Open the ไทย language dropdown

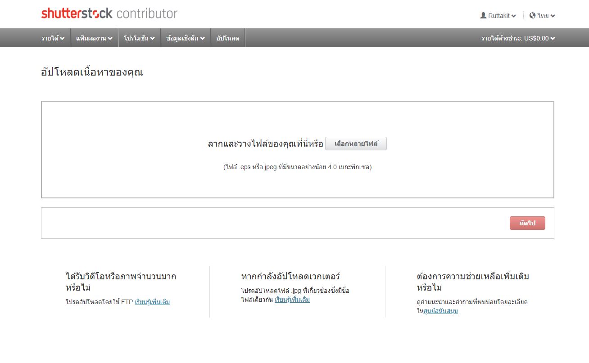[543, 16]
